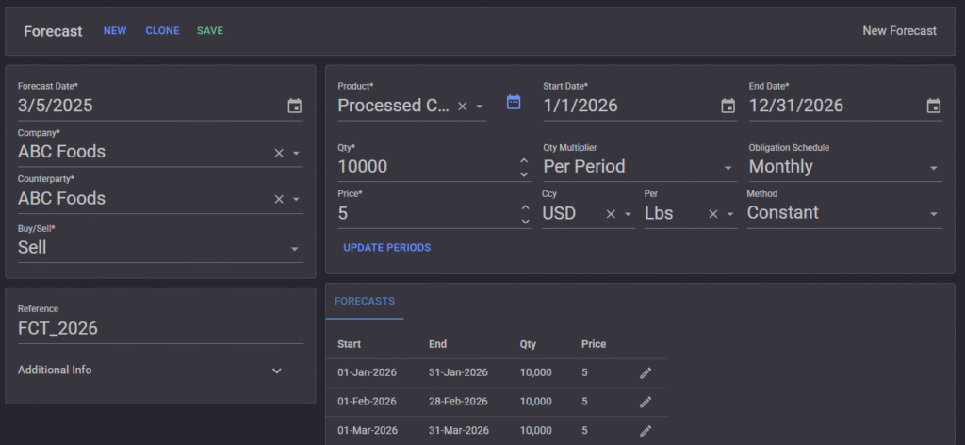The height and width of the screenshot is (445, 965).
Task: Open the Product dropdown arrow
Action: pyautogui.click(x=479, y=107)
